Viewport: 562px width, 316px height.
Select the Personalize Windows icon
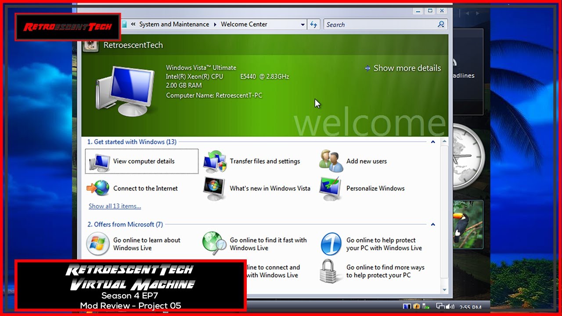[331, 189]
